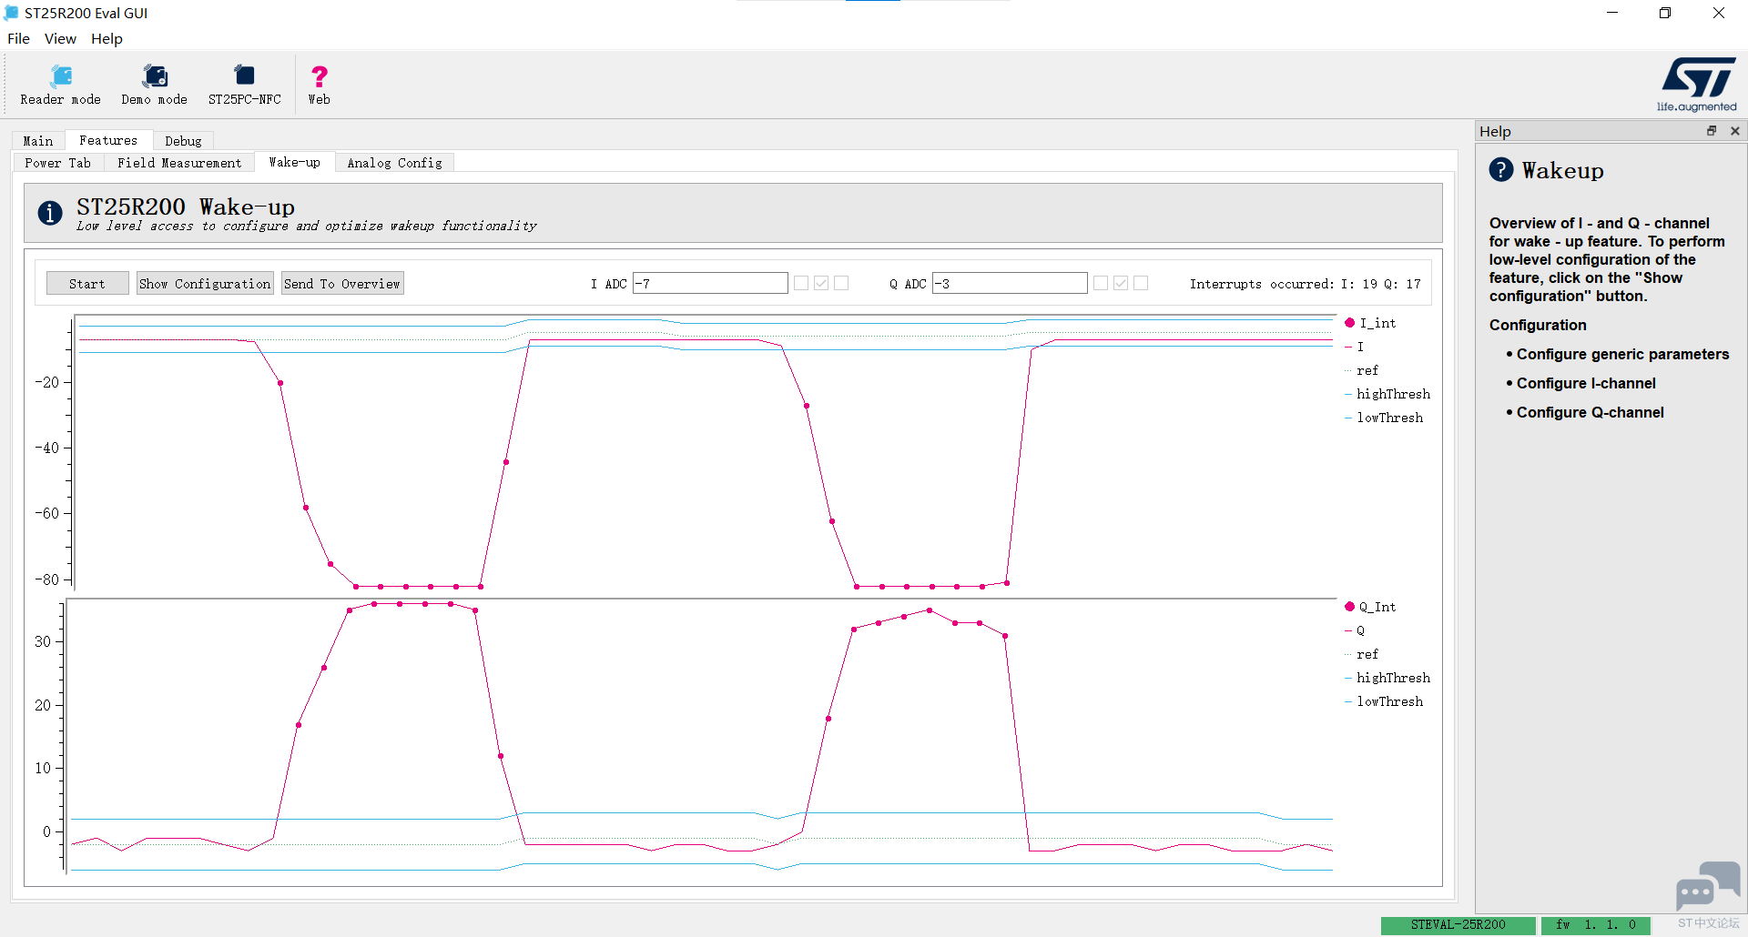Click the I legend entry in upper chart
The width and height of the screenshot is (1748, 937).
(1355, 347)
